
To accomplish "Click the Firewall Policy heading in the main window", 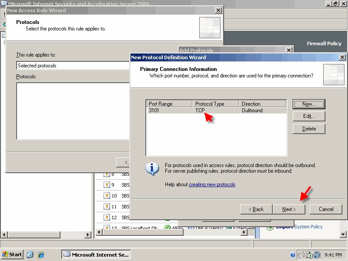I will click(324, 43).
